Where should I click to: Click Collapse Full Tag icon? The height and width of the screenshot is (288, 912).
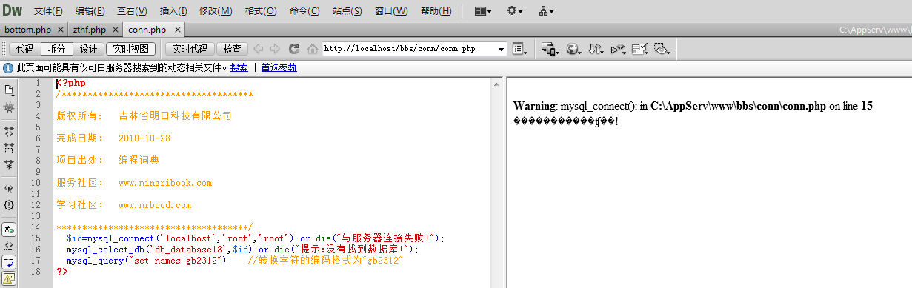[9, 131]
